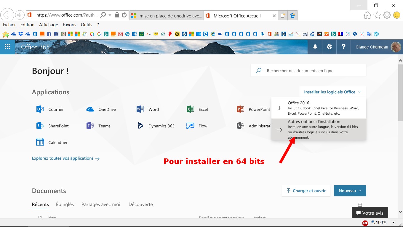Image resolution: width=403 pixels, height=227 pixels.
Task: Launch the Flow app
Action: 197,126
